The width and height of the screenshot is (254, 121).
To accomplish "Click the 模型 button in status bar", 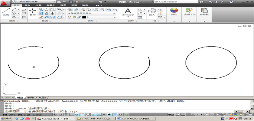I will pos(171,115).
